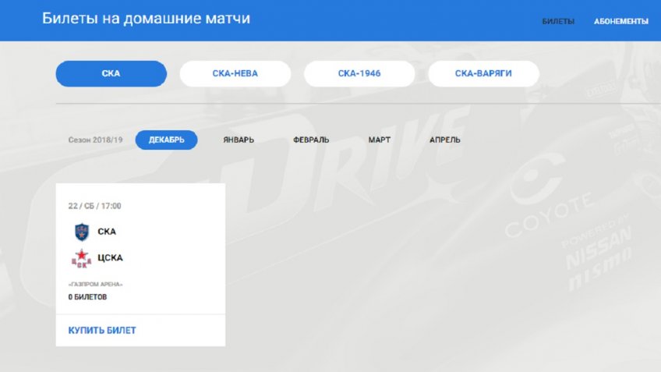Image resolution: width=661 pixels, height=372 pixels.
Task: Open the БИЛЕТЫ menu item
Action: 558,22
